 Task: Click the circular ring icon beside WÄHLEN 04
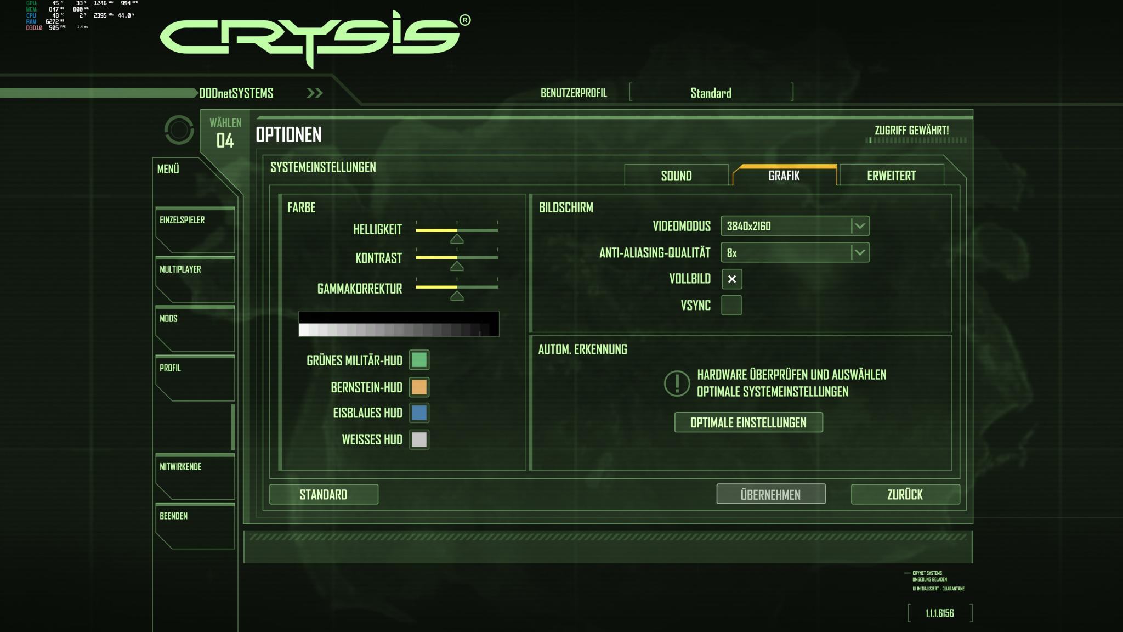(179, 130)
